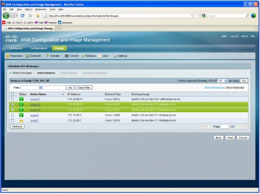Viewport: 260px width, 194px height.
Task: Open the search engine selector dropdown
Action: pos(204,16)
